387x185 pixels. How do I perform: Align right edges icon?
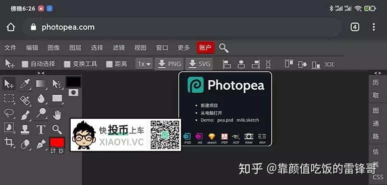pyautogui.click(x=256, y=64)
